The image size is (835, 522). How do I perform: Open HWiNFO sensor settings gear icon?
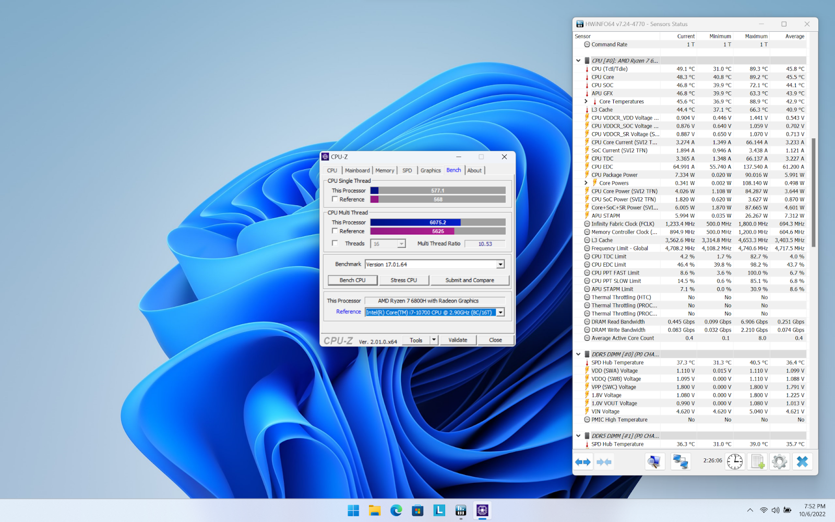(780, 462)
